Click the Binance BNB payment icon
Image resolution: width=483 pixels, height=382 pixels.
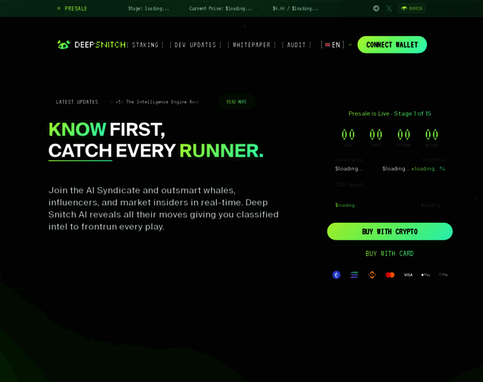pos(372,274)
